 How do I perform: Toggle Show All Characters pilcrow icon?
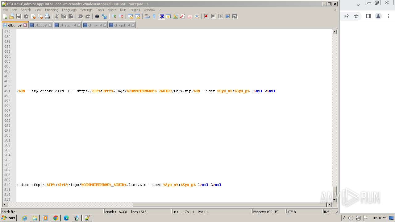click(154, 16)
